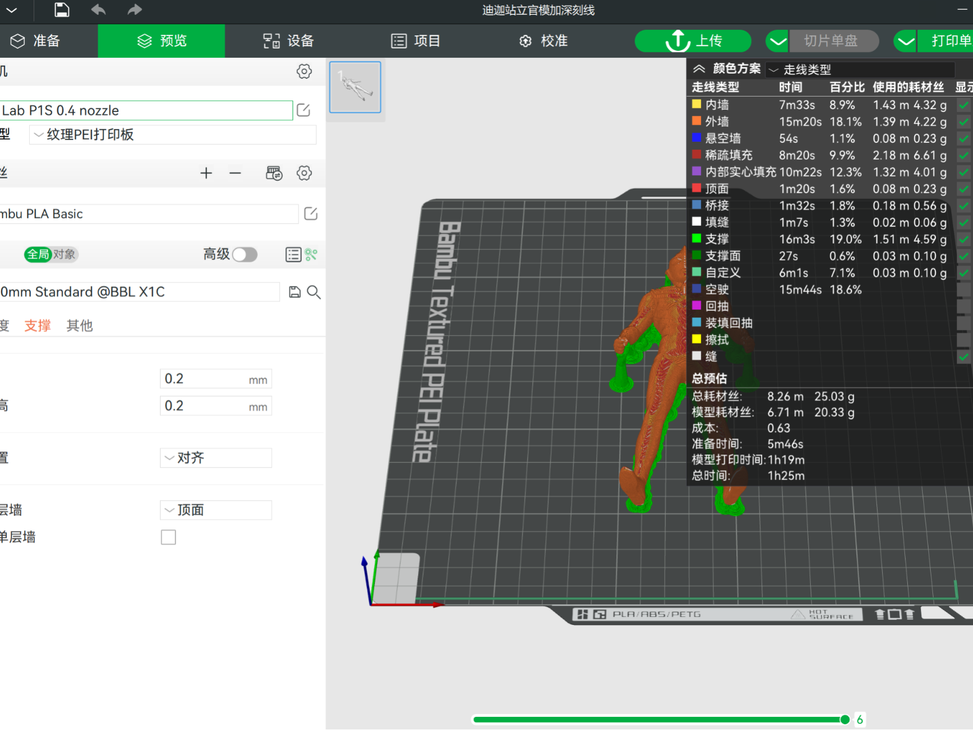Open printer settings gear icon
973x730 pixels.
coord(304,71)
